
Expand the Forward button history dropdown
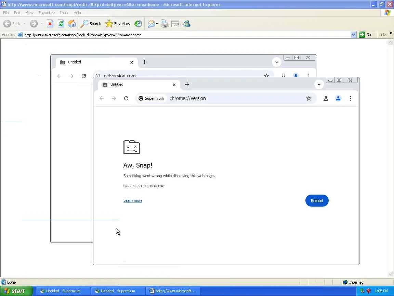(x=42, y=24)
